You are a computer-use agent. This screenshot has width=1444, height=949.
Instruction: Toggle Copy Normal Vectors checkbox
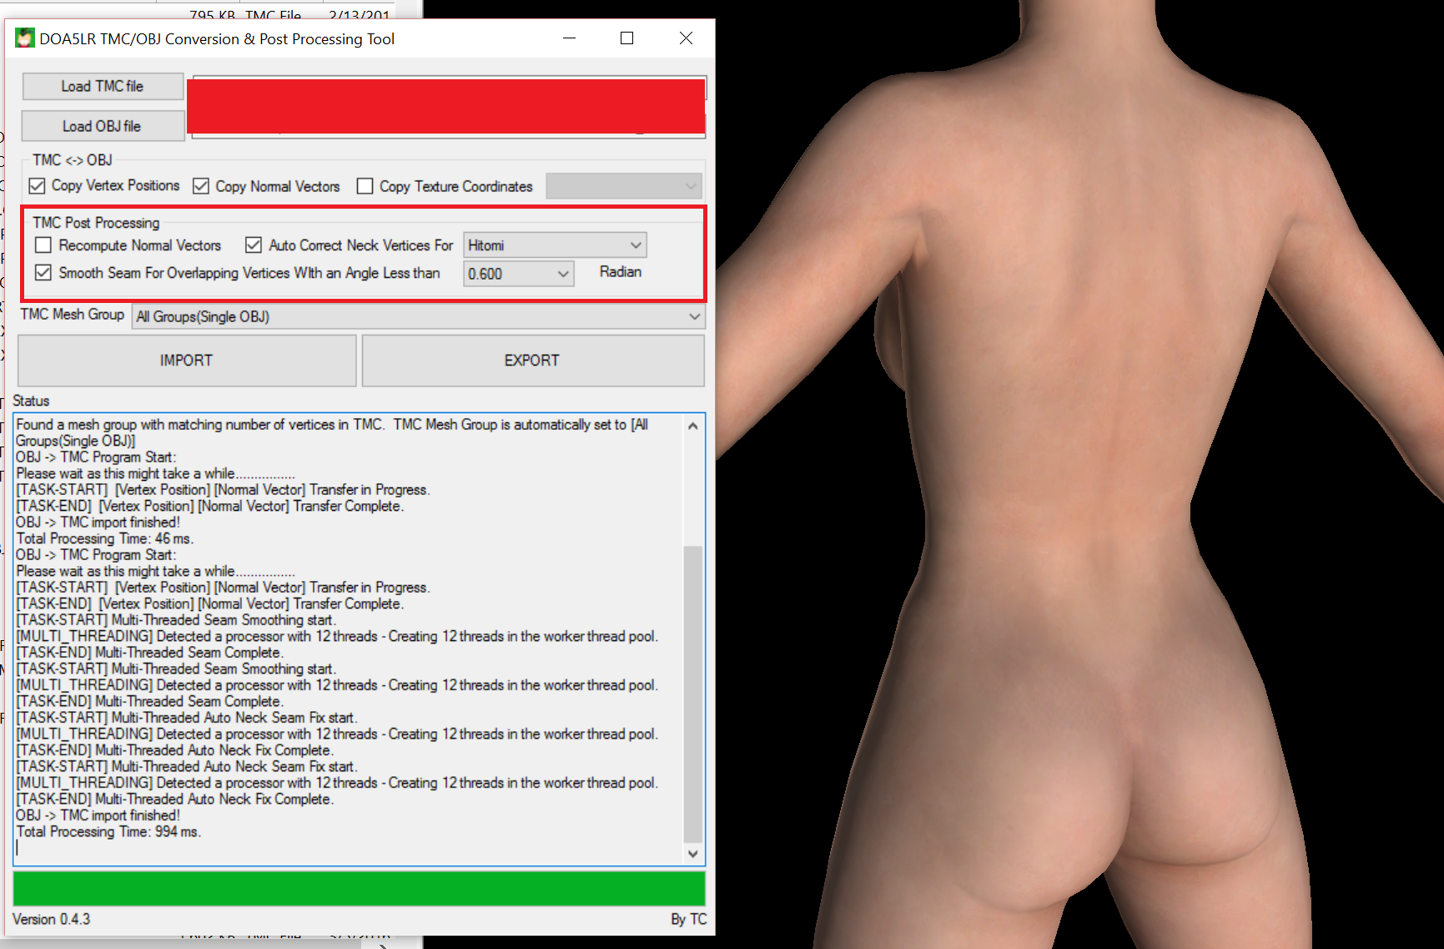coord(201,186)
